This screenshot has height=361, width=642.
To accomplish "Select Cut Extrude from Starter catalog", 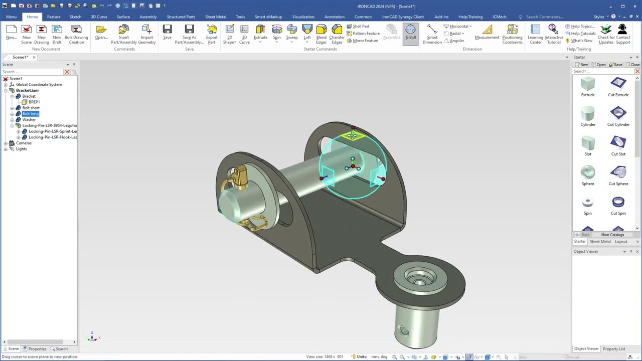I will point(618,87).
